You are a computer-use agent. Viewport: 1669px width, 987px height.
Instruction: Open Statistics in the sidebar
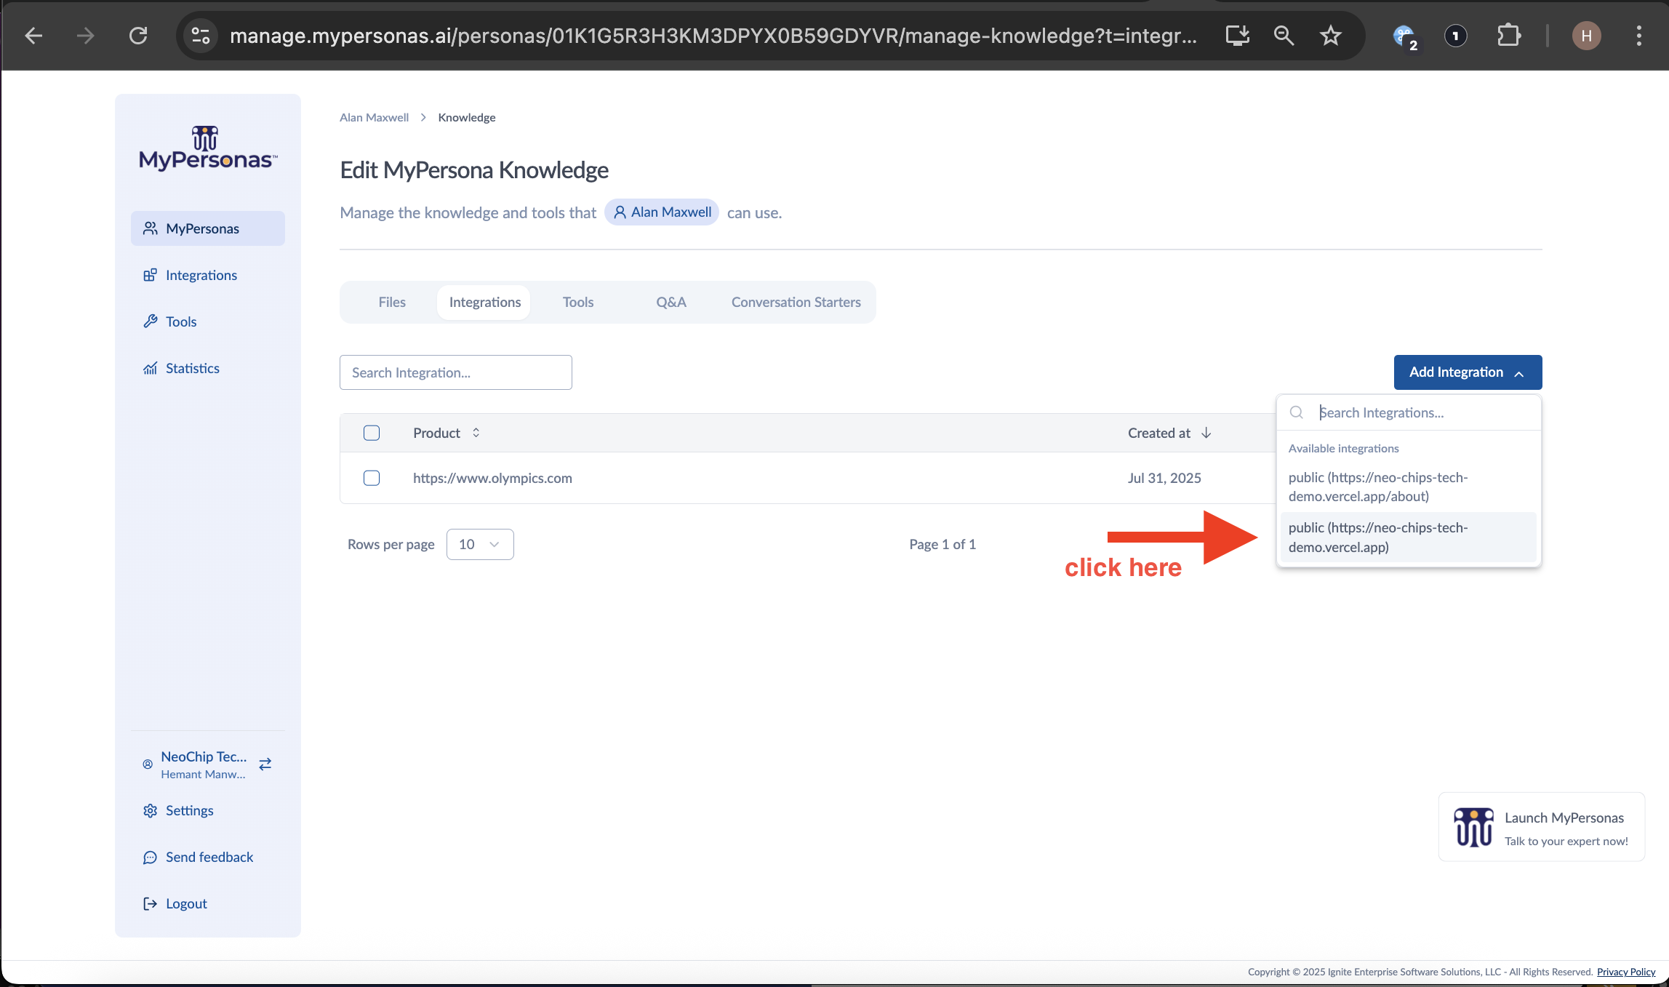[x=208, y=368]
